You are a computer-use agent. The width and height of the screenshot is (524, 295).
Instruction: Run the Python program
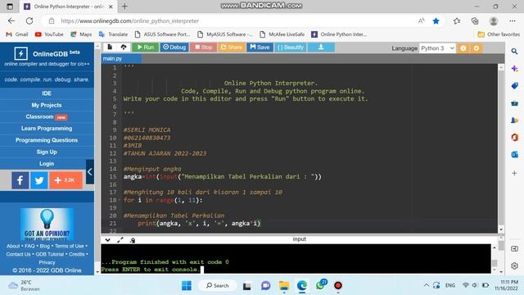(145, 48)
